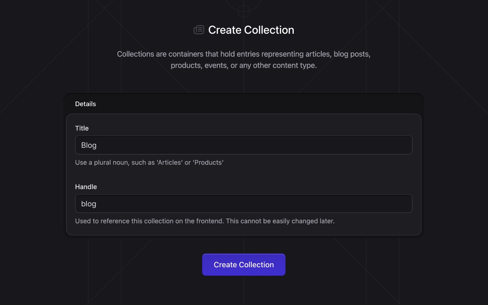
Task: Select the Title field label
Action: tap(82, 128)
